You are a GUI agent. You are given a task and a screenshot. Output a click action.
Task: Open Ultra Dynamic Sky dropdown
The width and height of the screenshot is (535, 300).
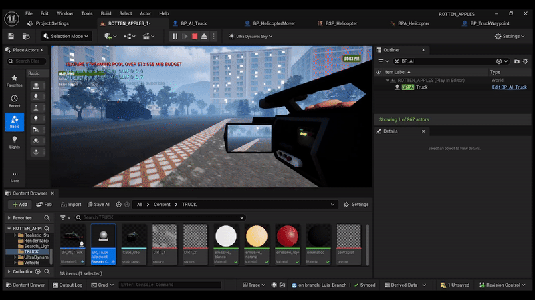tap(250, 36)
